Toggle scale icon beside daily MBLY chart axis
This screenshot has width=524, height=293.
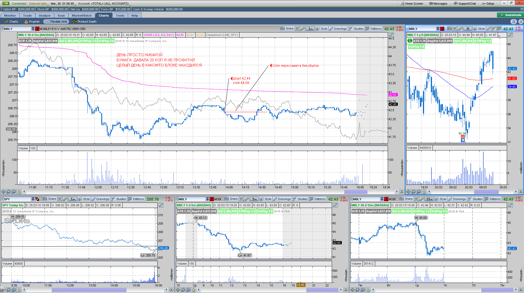[x=510, y=35]
